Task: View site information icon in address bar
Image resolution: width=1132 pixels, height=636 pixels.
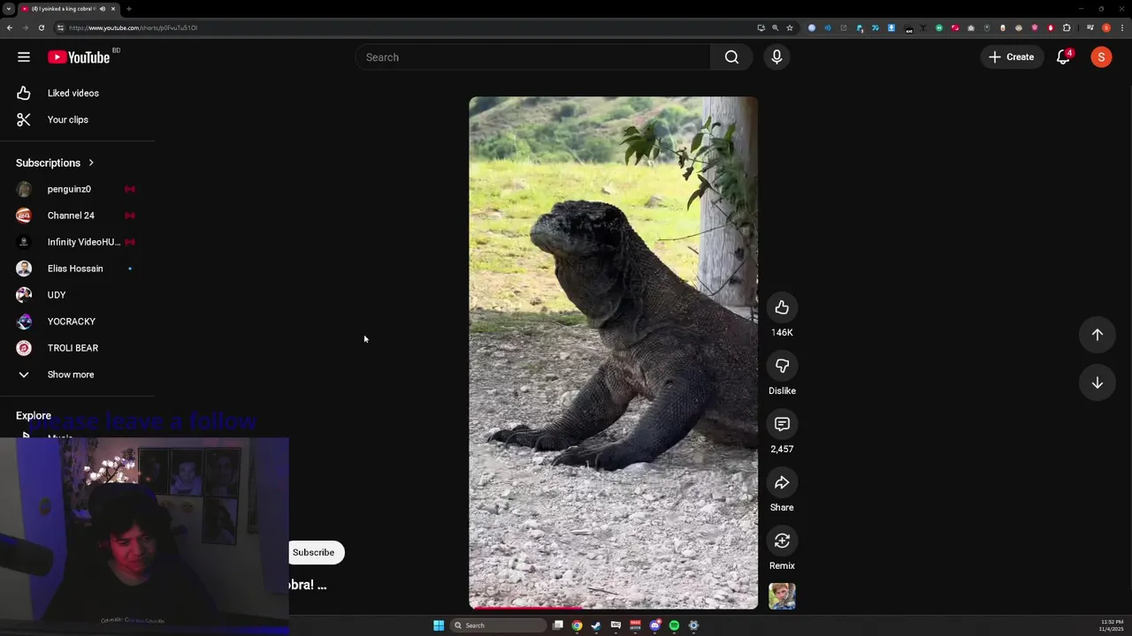Action: point(60,27)
